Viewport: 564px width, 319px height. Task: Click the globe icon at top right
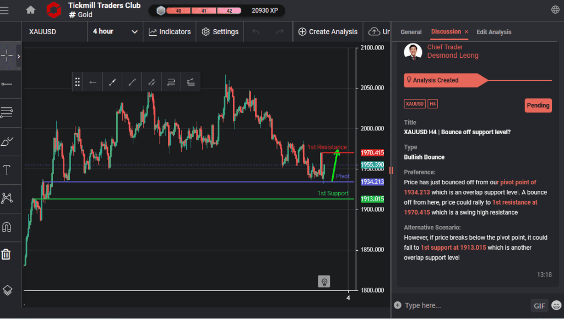click(x=555, y=9)
